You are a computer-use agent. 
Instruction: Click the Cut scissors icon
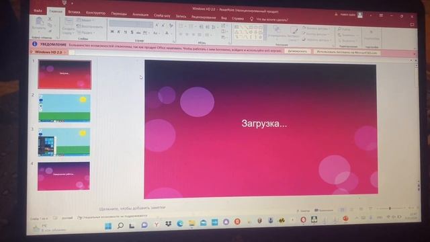(50, 19)
